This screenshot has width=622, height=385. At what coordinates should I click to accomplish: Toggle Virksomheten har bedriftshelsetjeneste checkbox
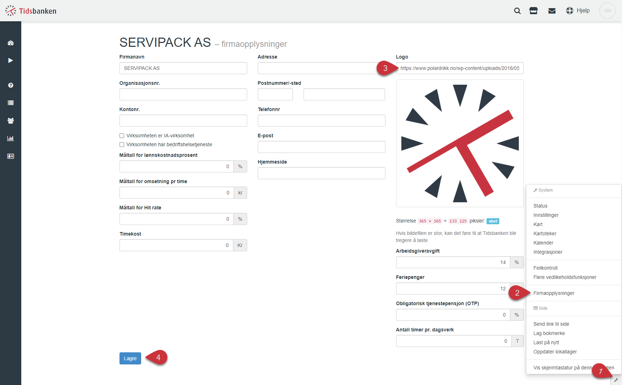(x=122, y=144)
